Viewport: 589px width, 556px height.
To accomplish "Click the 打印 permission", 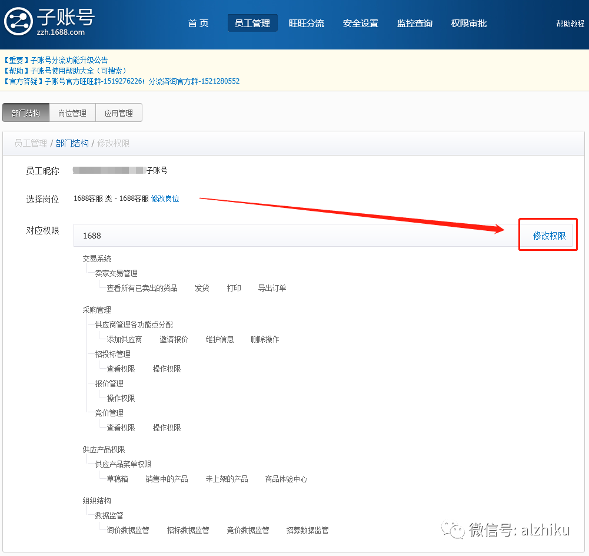I will pyautogui.click(x=234, y=288).
